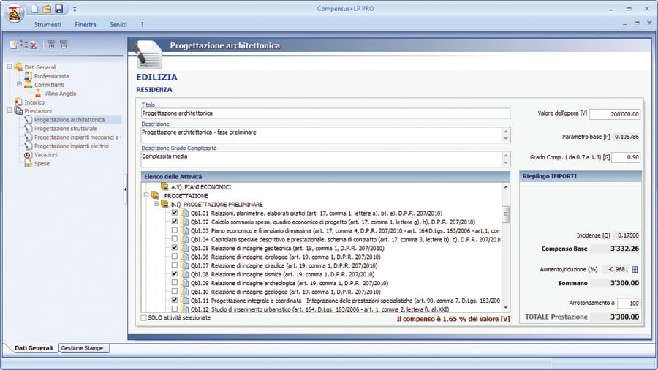Click the Professionista person icon

tap(28, 76)
